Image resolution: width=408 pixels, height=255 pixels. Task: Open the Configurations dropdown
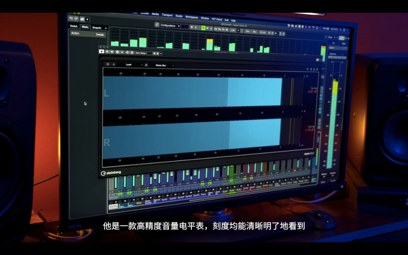click(170, 26)
